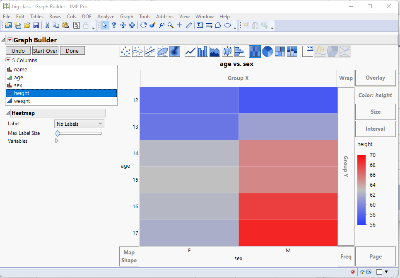Adjust the Max Label Size slider

[x=57, y=133]
